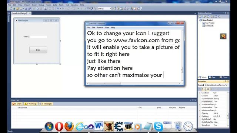Expand the MaximumSize property

point(200,105)
